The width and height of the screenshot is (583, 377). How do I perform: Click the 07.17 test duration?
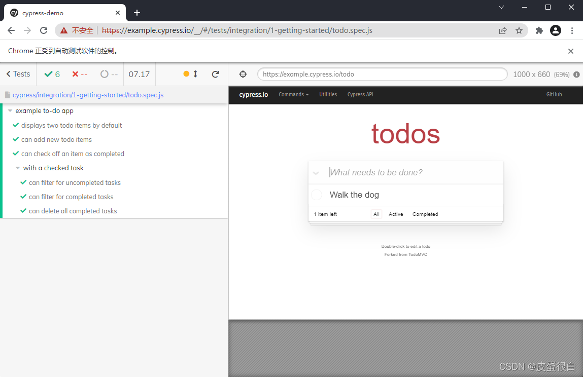(x=139, y=74)
